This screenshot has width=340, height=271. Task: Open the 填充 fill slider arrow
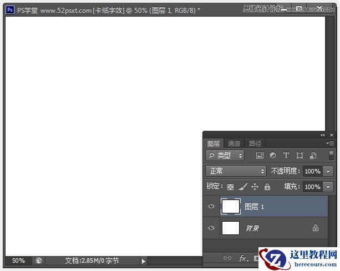(x=328, y=187)
